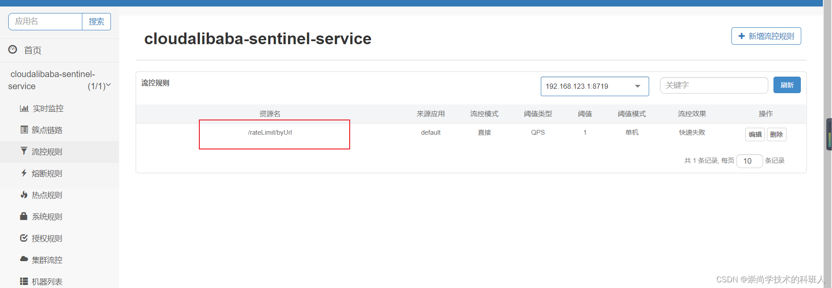Click the /rateLimit/byUrl resource name cell
This screenshot has height=288, width=832.
click(x=270, y=133)
